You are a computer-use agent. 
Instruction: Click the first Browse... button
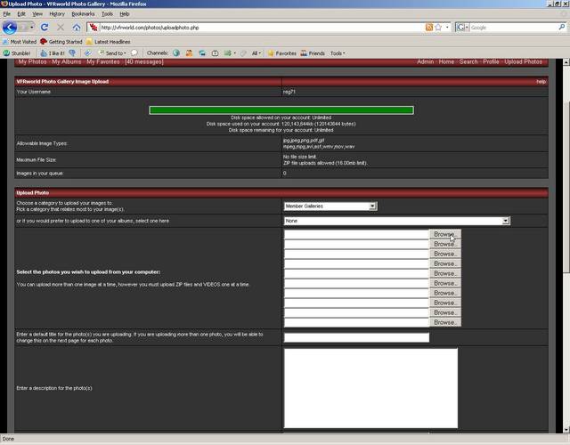[444, 234]
